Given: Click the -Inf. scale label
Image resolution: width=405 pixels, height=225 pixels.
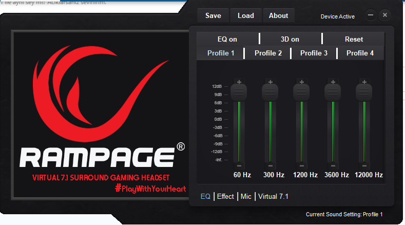Looking at the screenshot, I should click(x=219, y=160).
